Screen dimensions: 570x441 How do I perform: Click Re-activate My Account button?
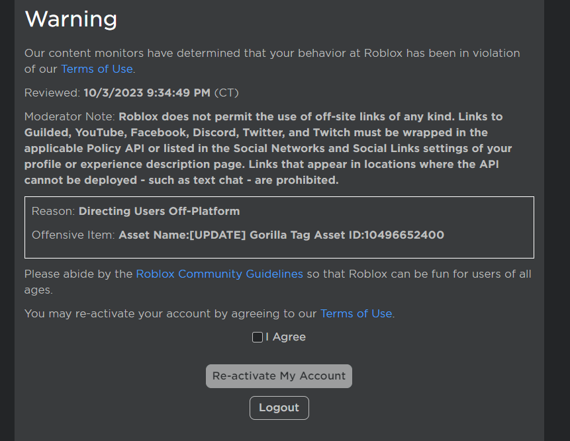click(279, 376)
